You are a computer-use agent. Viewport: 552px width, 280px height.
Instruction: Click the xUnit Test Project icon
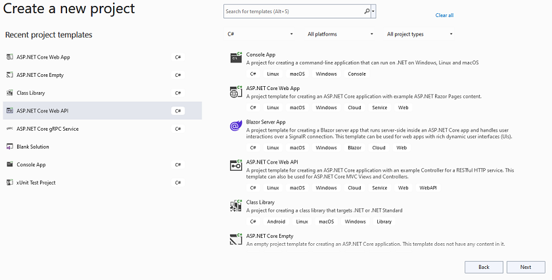pos(10,182)
